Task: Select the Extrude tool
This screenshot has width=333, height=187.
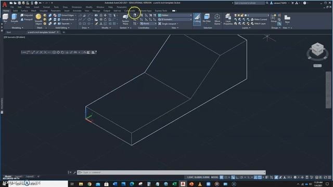Action: point(14,18)
